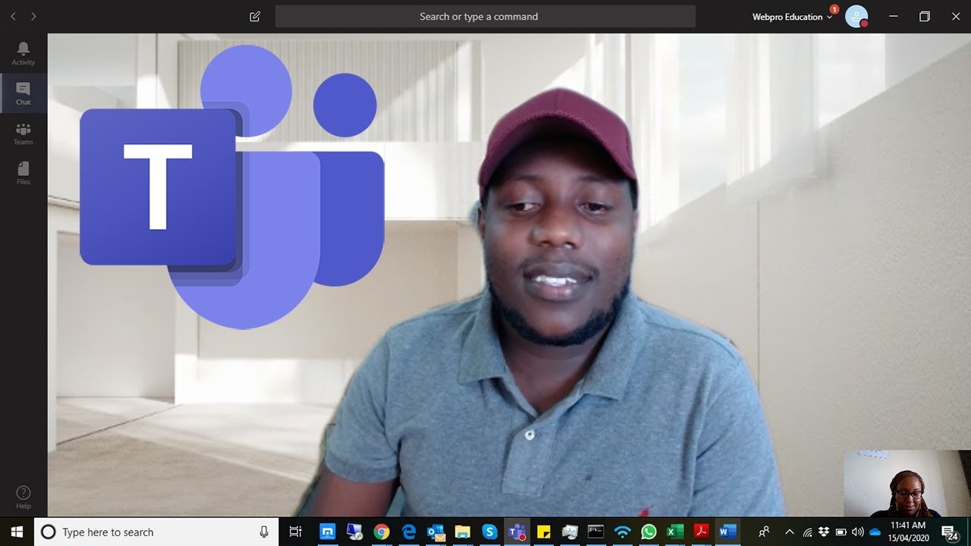
Task: Open File Explorer from the taskbar
Action: click(x=463, y=532)
